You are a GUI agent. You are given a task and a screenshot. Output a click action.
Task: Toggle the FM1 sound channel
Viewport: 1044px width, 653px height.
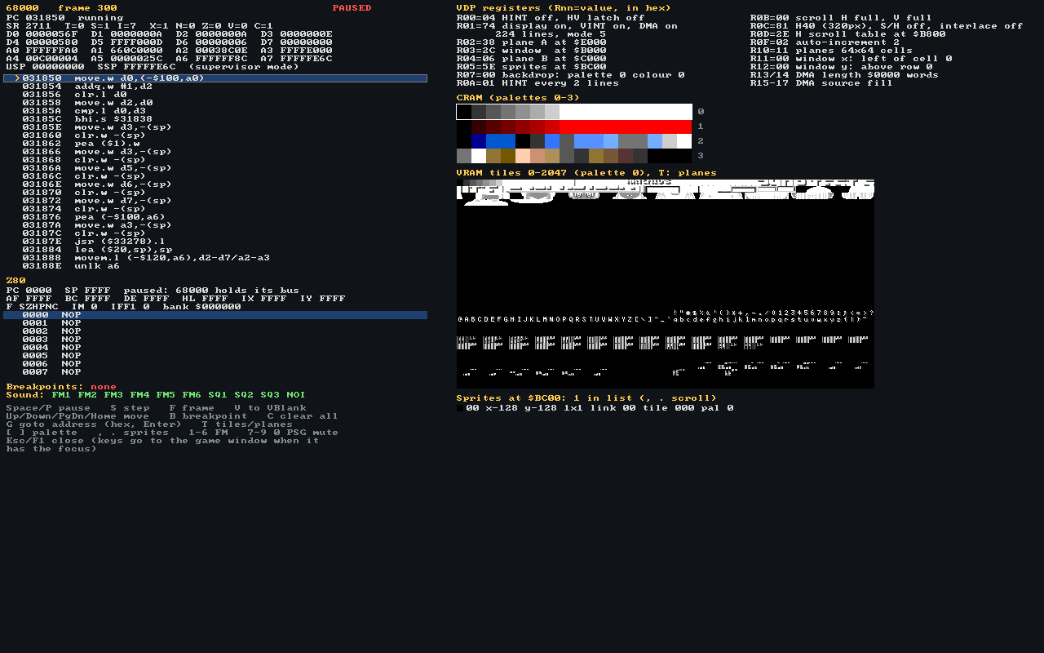point(61,395)
